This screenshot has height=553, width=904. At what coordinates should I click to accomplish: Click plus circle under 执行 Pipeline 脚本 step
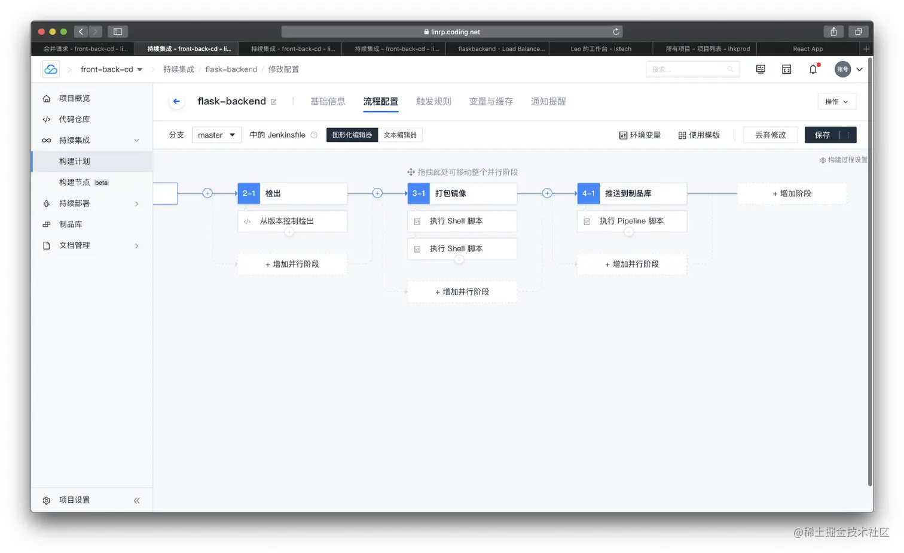click(x=629, y=232)
